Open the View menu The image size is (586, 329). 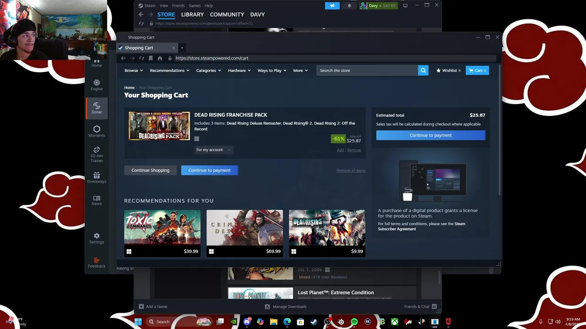(164, 5)
